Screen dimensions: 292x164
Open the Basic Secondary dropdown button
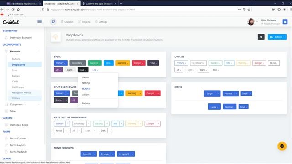pos(78,63)
